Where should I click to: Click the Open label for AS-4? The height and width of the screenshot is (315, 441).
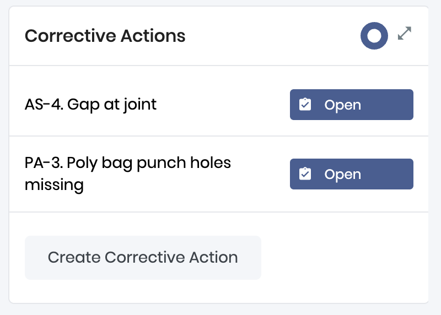click(342, 105)
